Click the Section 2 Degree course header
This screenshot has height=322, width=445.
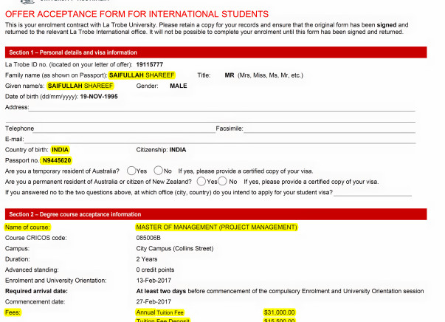215,214
